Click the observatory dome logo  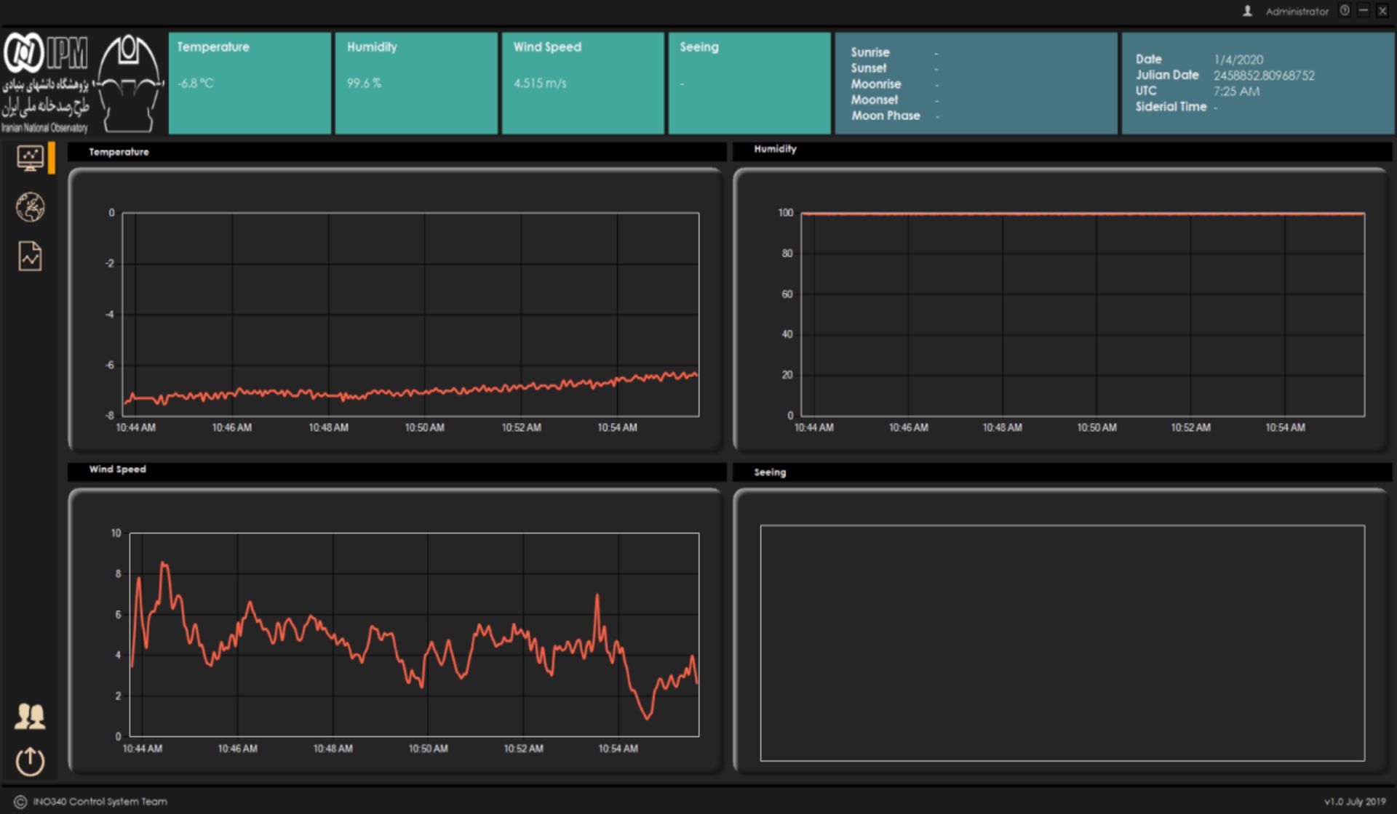pos(129,84)
